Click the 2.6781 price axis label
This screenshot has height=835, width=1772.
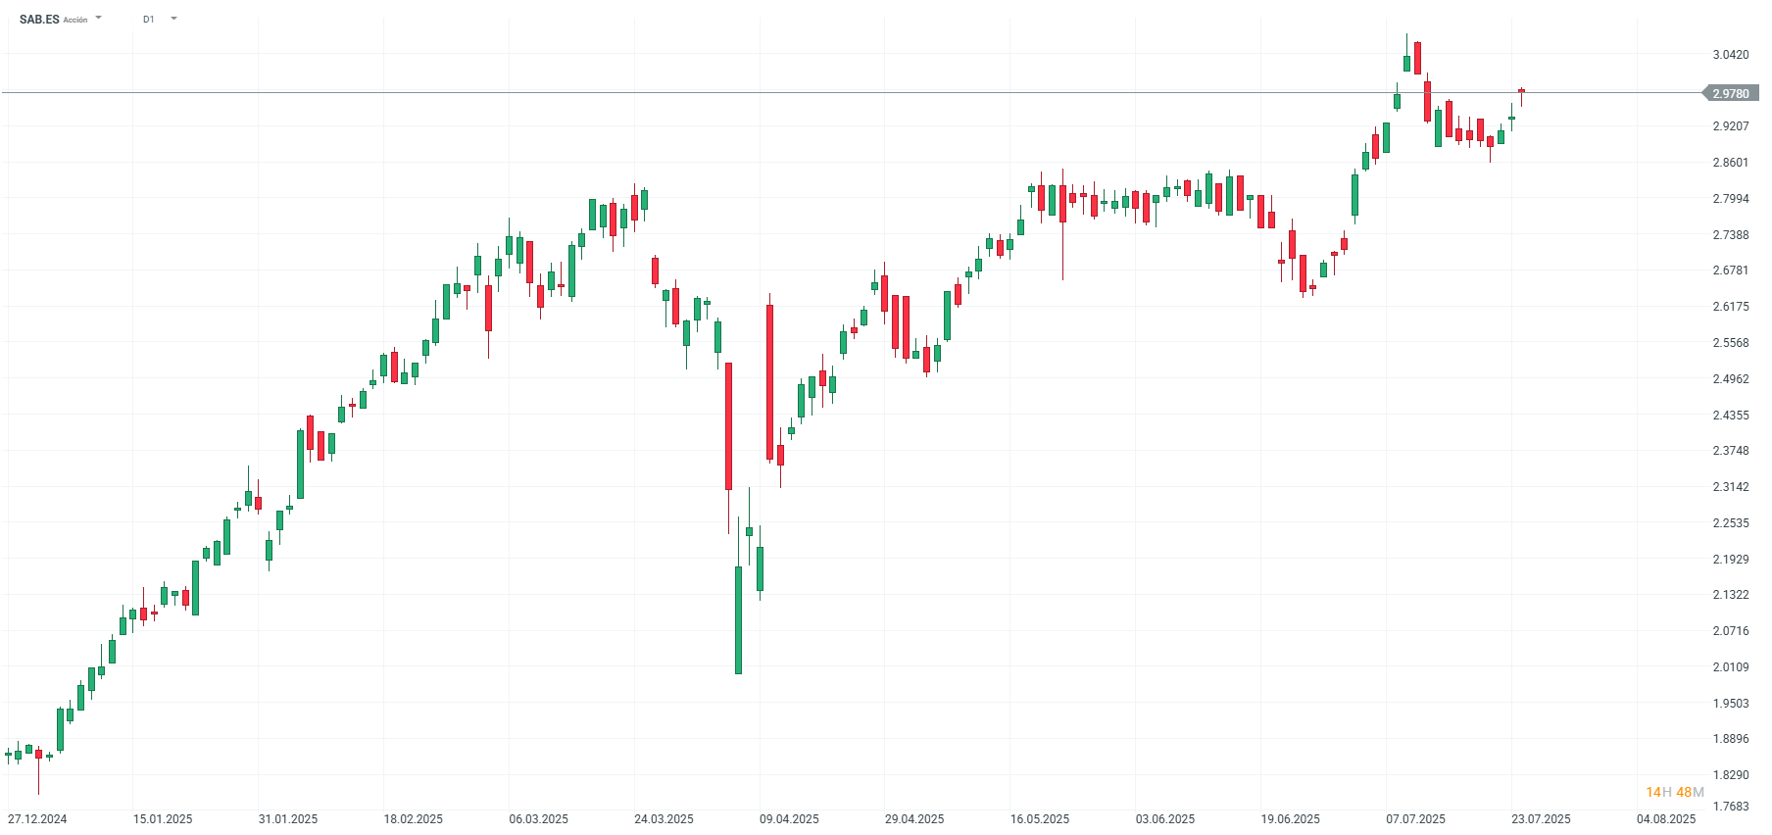click(1731, 270)
